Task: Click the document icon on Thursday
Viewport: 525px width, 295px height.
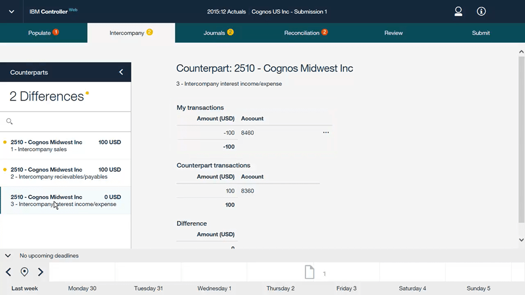Action: (x=310, y=272)
